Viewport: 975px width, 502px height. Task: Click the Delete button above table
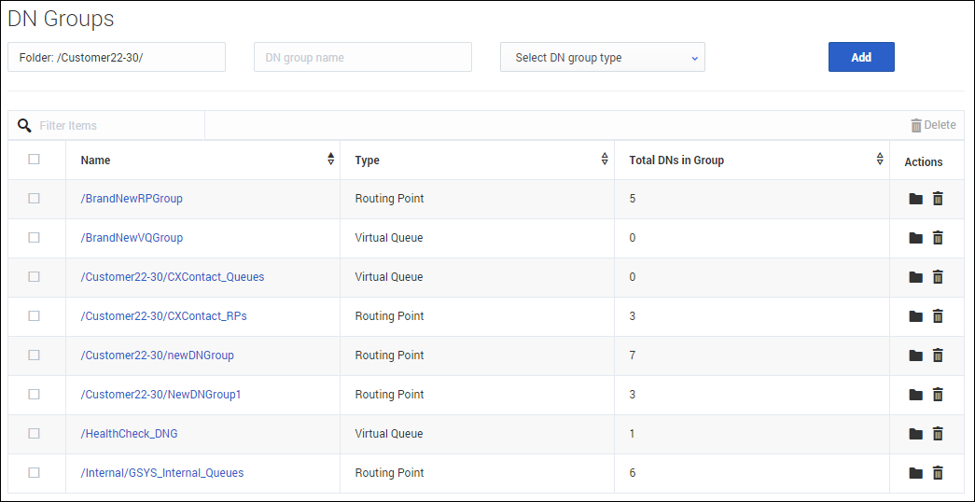click(x=932, y=125)
